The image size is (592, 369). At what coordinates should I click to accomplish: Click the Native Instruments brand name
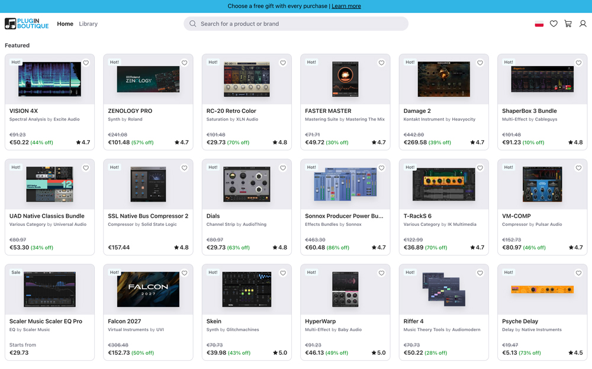tap(540, 330)
